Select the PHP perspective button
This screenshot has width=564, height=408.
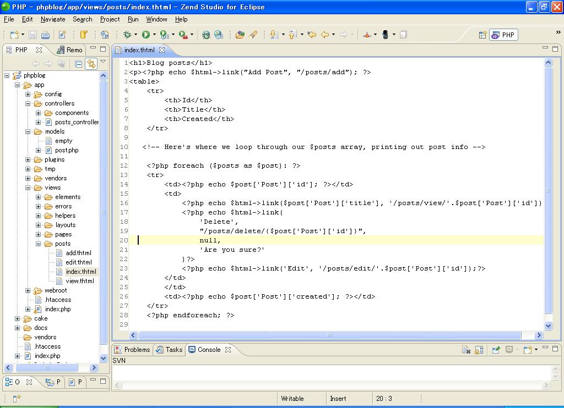point(503,35)
